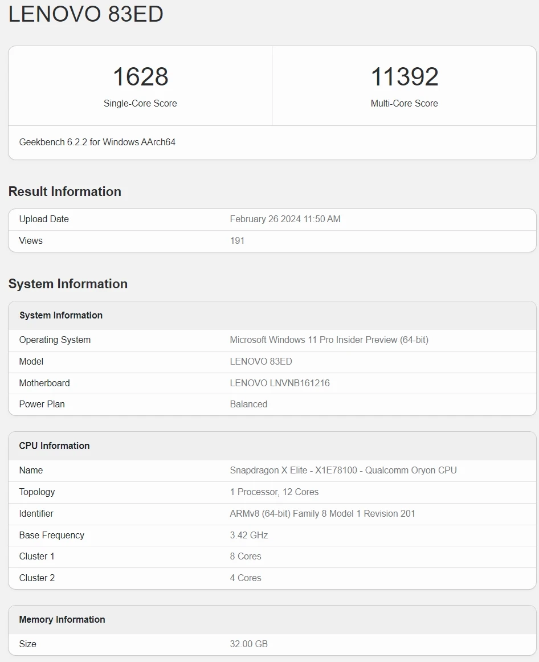
Task: Click the System Information heading
Action: click(68, 284)
